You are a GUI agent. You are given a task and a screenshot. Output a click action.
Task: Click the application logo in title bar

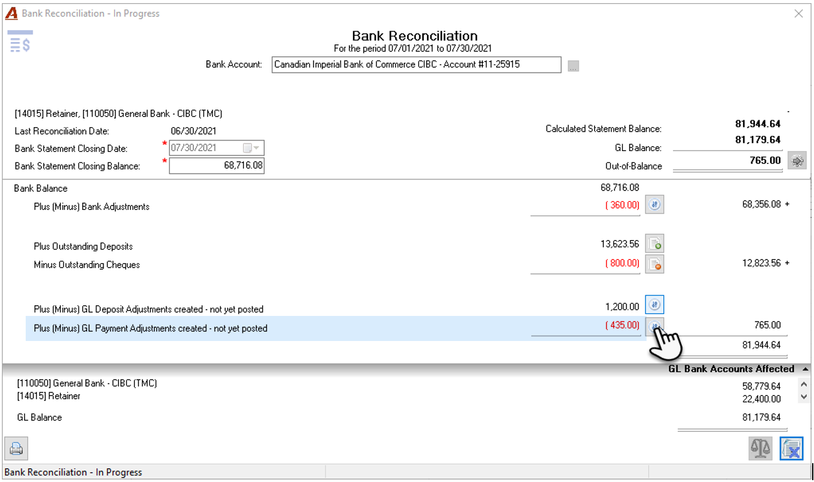[11, 13]
